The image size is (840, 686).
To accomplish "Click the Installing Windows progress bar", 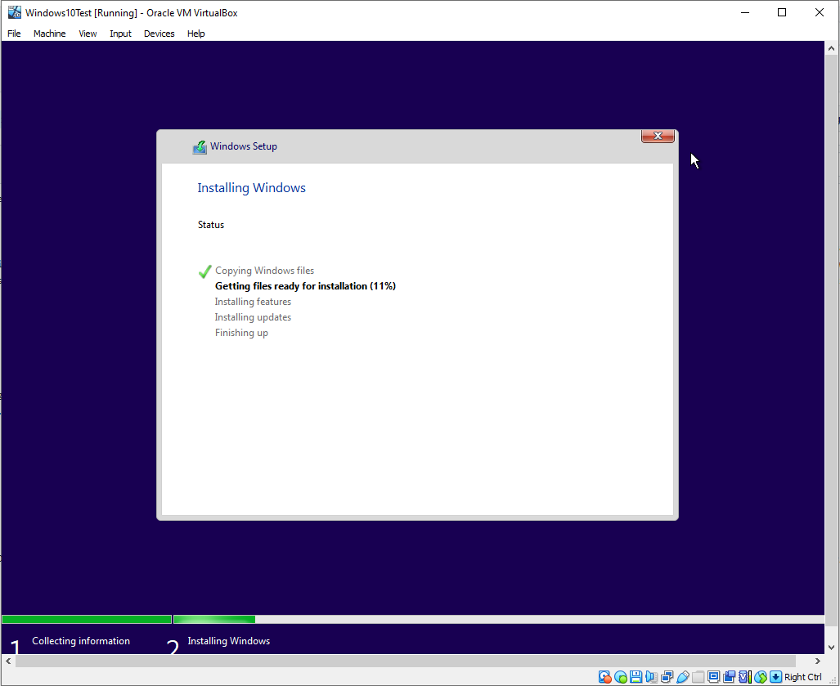I will pyautogui.click(x=499, y=620).
